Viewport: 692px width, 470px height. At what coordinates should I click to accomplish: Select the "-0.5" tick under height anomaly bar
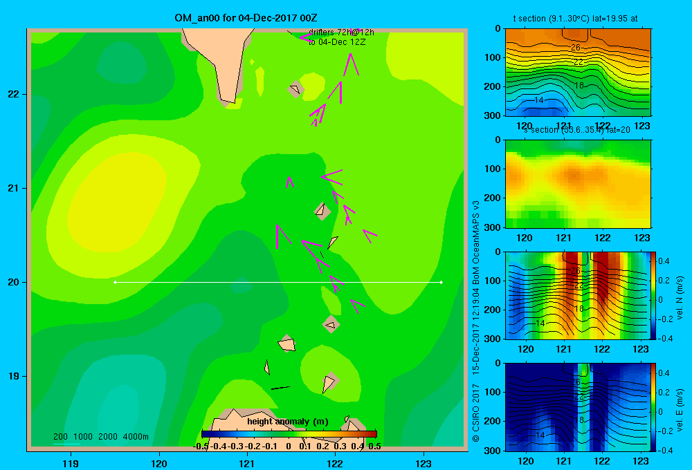(x=201, y=446)
